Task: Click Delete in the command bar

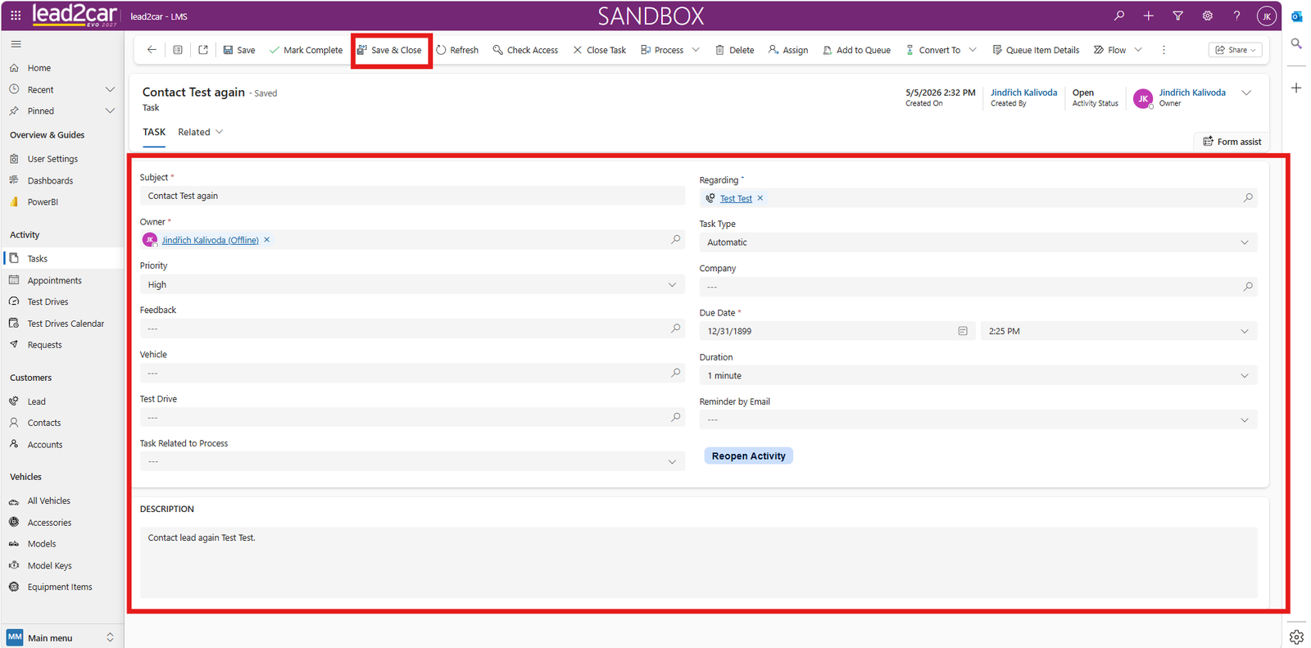Action: coord(734,50)
